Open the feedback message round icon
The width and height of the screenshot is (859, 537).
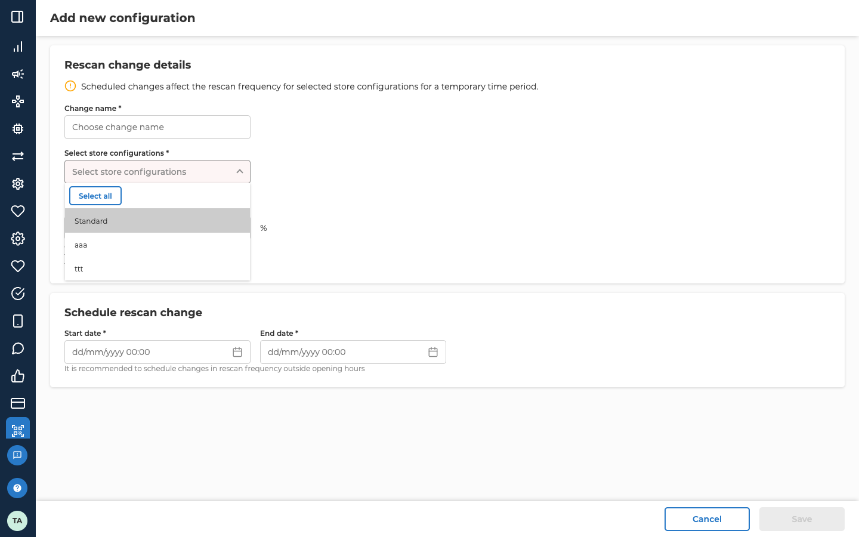pos(17,455)
